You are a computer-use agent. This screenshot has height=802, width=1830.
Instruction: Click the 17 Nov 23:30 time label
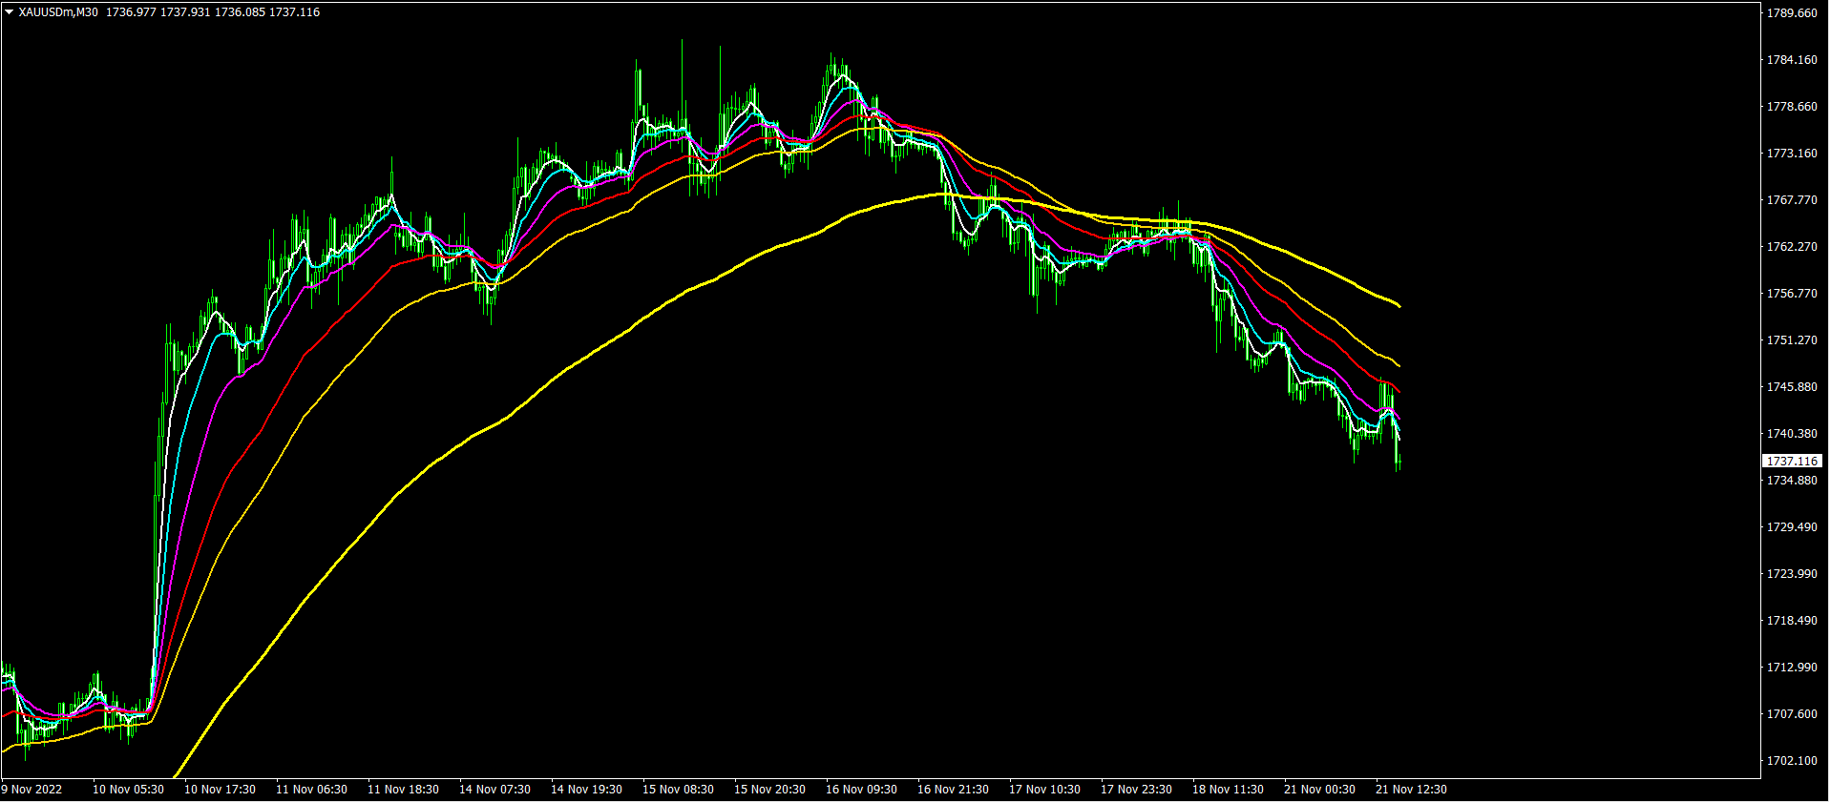tap(1136, 790)
